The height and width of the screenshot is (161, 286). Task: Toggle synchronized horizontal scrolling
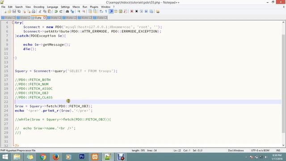coord(95,12)
